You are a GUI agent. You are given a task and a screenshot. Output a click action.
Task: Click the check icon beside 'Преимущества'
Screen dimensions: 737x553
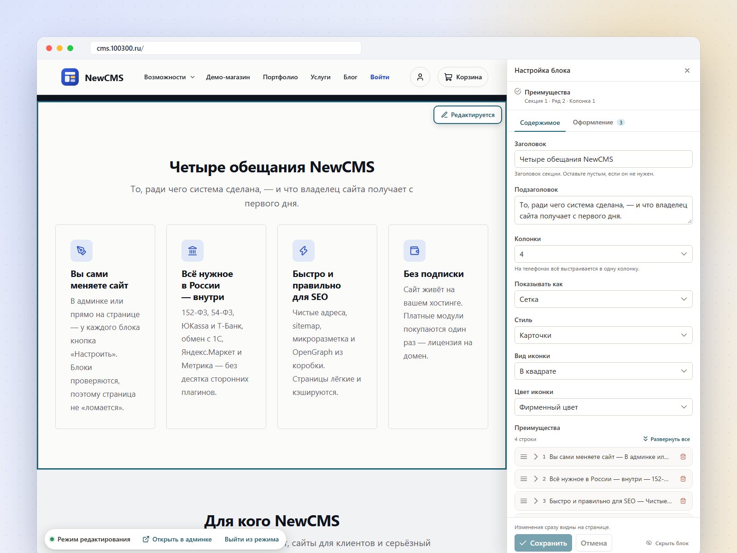pyautogui.click(x=518, y=91)
